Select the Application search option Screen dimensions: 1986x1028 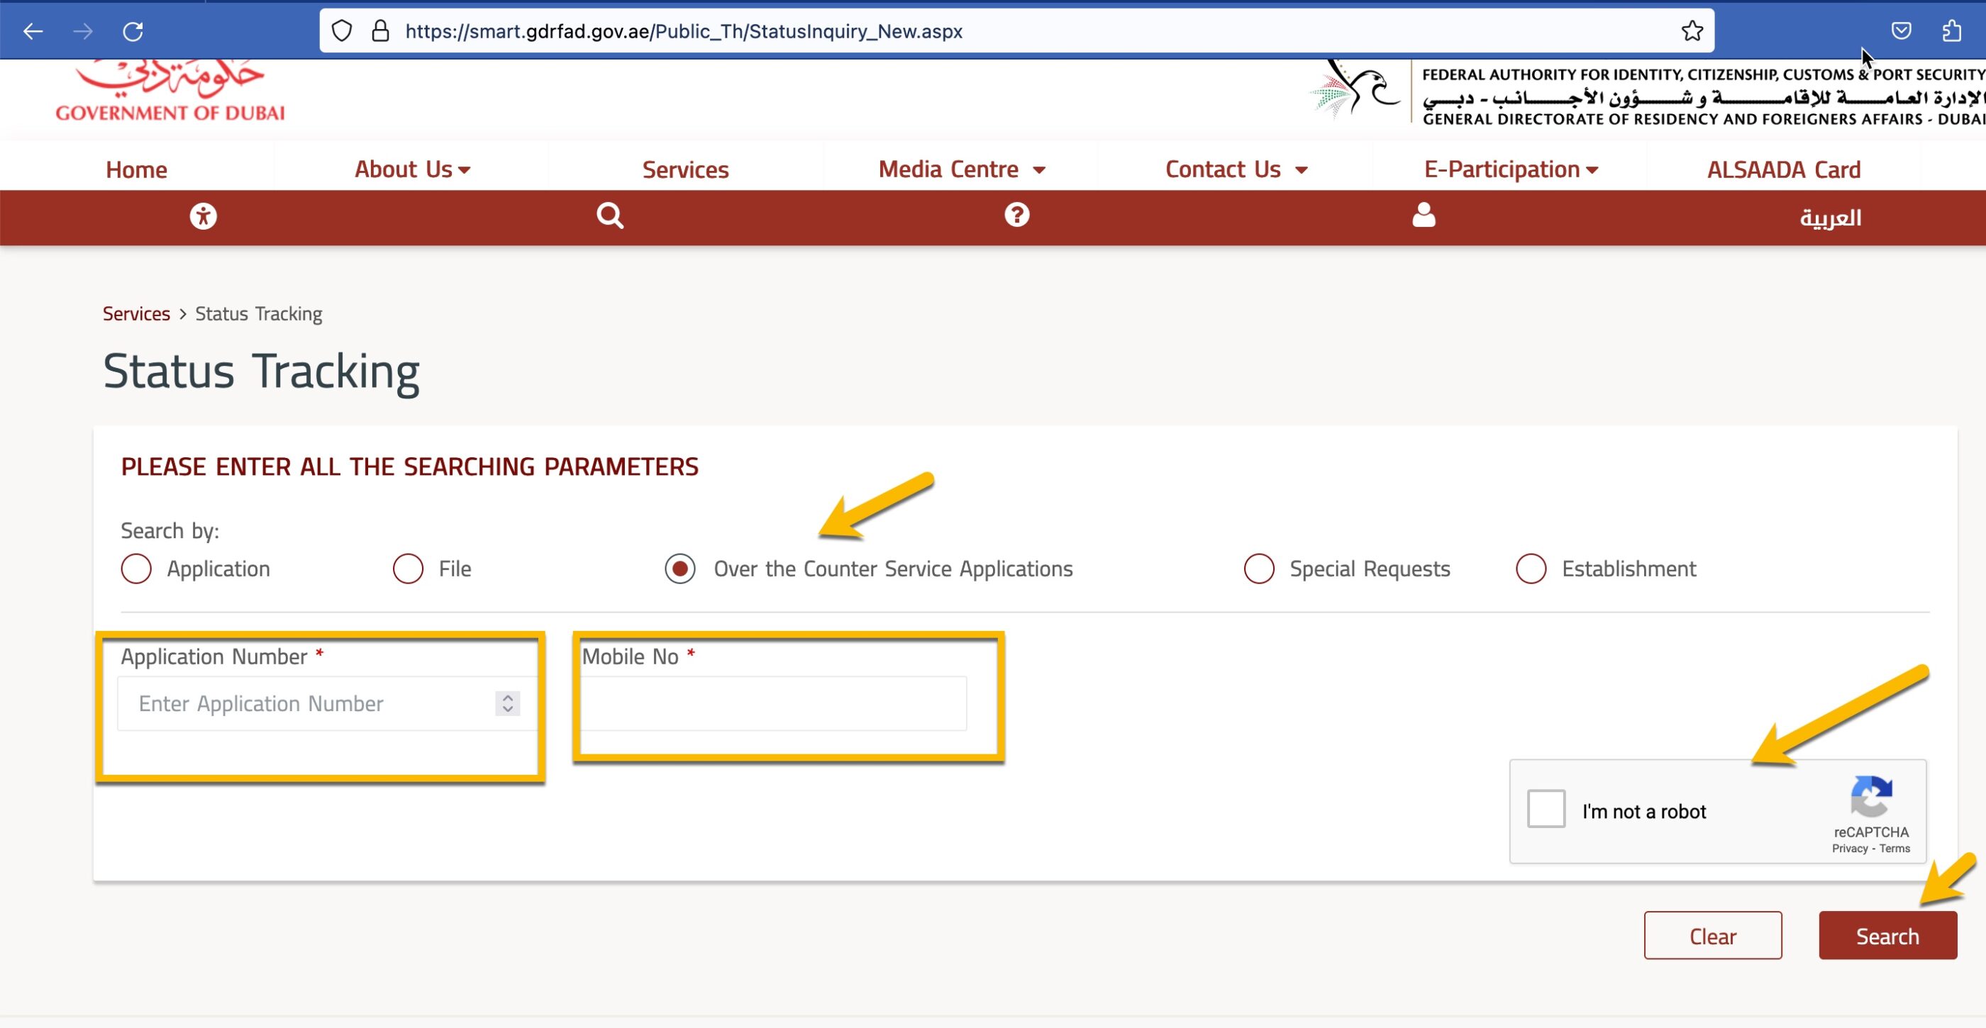coord(135,569)
